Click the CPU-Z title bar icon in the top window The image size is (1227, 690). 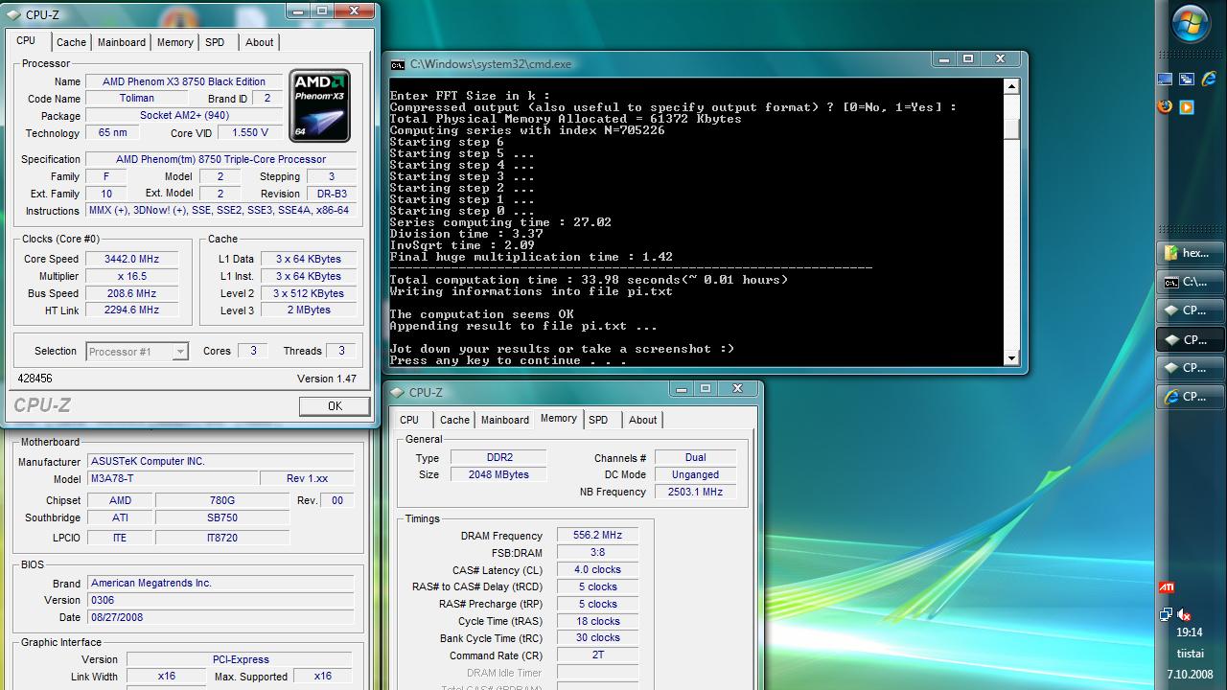(x=13, y=14)
